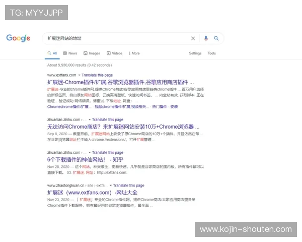
Task: Translate the 无法访问Chrome商店 zhihu page
Action: pyautogui.click(x=108, y=119)
